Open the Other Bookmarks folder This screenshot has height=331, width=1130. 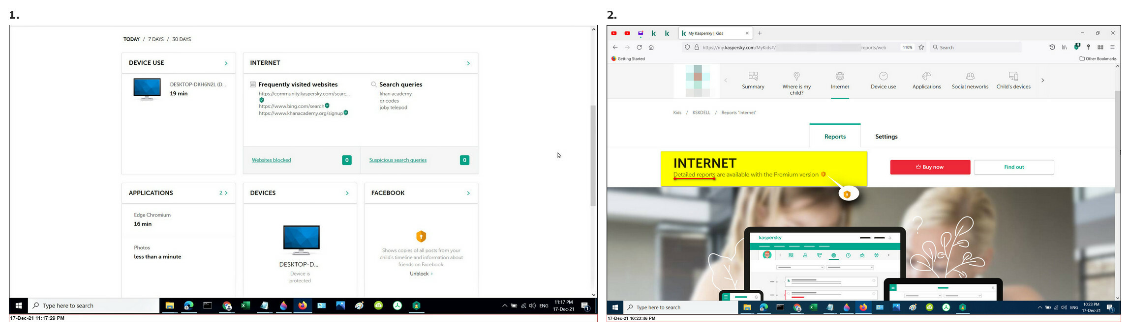point(1098,58)
